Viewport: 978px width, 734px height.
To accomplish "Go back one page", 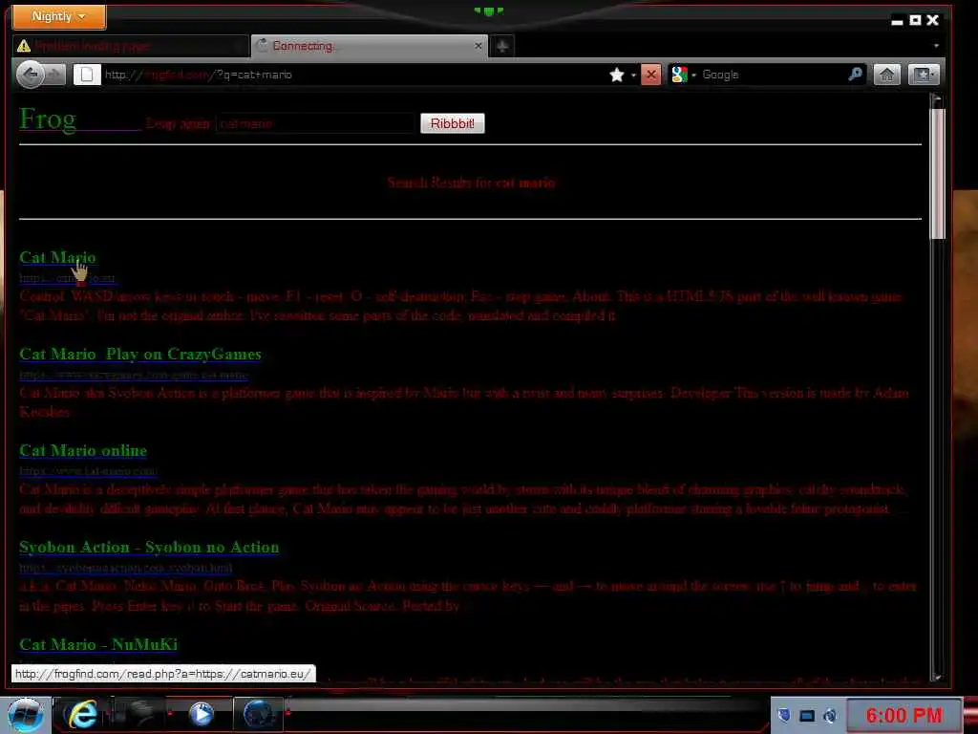I will (31, 75).
